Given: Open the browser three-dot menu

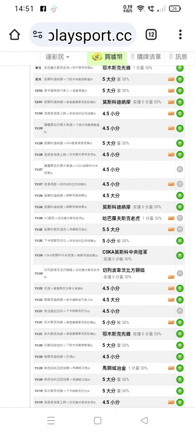Looking at the screenshot, I should (180, 35).
